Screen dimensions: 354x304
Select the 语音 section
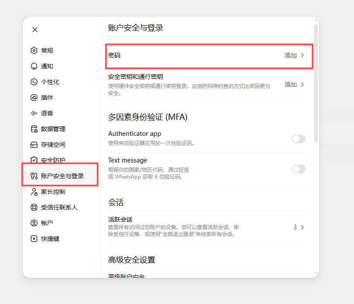click(47, 113)
